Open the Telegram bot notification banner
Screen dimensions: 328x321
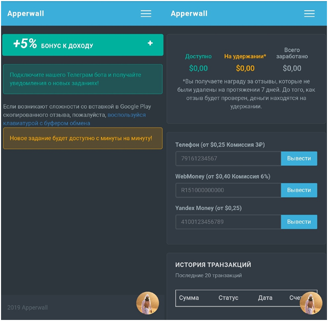point(83,79)
